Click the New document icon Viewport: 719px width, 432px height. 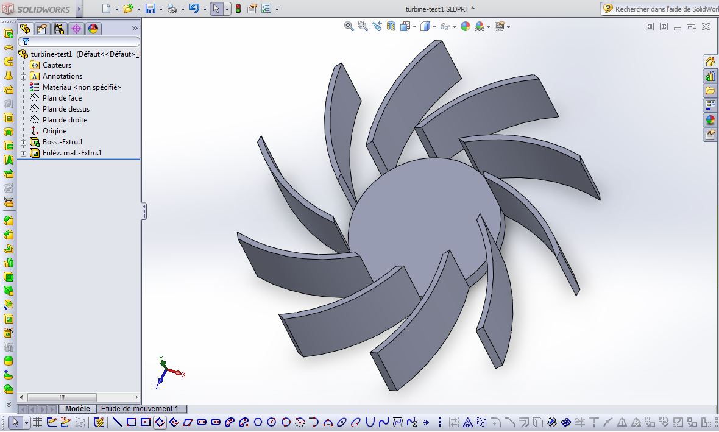click(107, 9)
